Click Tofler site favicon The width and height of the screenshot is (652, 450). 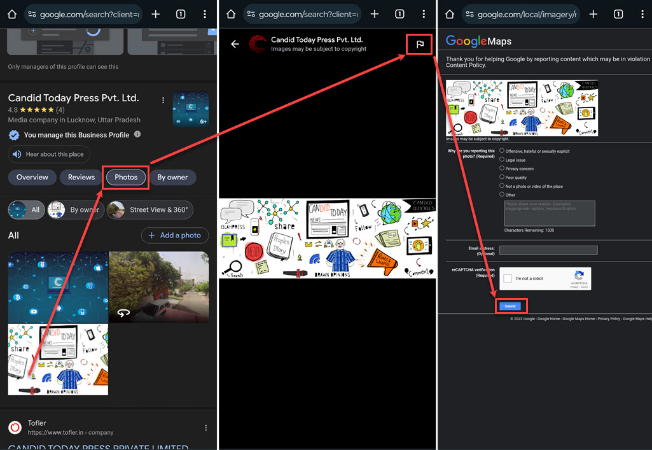click(15, 428)
